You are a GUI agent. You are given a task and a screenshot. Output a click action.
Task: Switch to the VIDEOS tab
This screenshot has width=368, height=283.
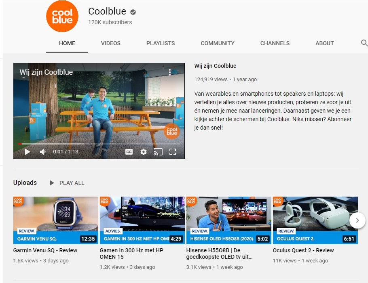[x=111, y=43]
